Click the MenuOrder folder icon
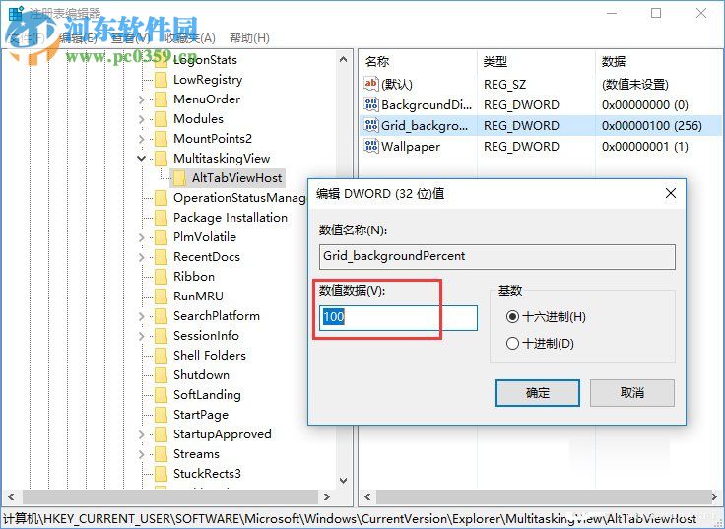The width and height of the screenshot is (725, 529). [161, 99]
